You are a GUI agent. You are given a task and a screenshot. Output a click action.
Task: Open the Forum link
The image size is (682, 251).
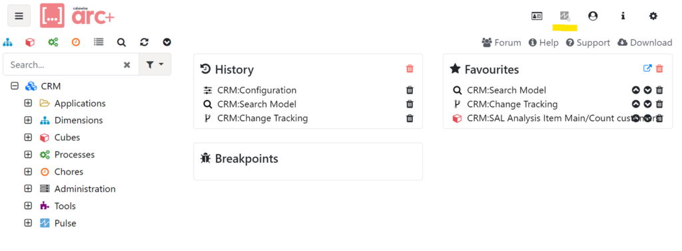tap(502, 42)
